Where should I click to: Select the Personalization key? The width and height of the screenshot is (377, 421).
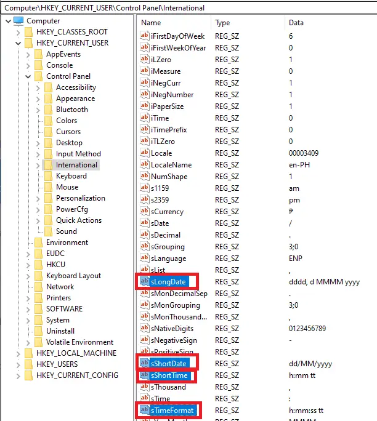point(80,198)
